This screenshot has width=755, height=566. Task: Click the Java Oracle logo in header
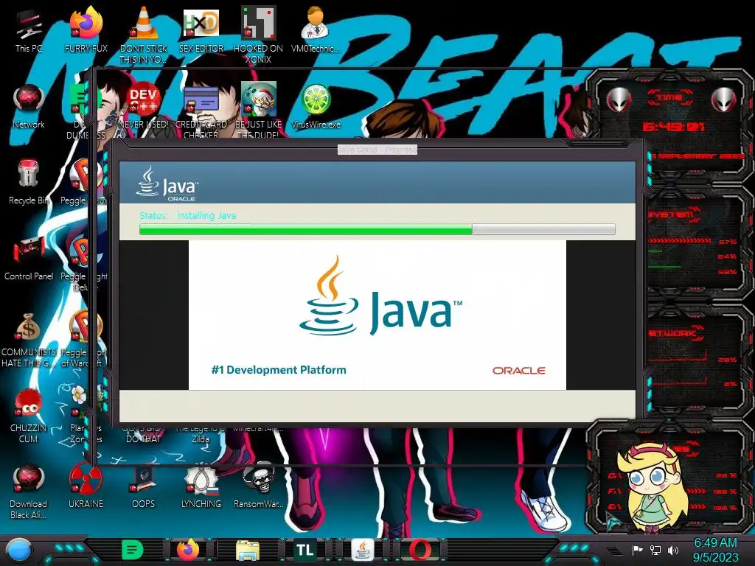click(x=167, y=184)
